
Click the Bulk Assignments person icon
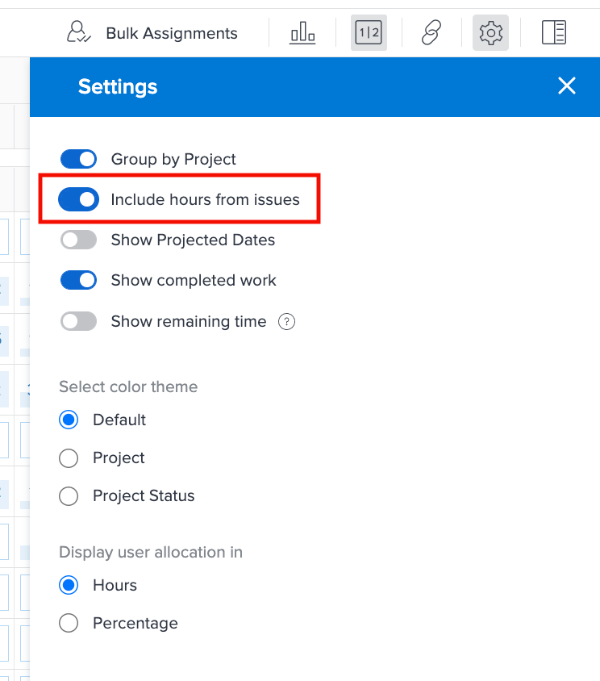point(78,32)
